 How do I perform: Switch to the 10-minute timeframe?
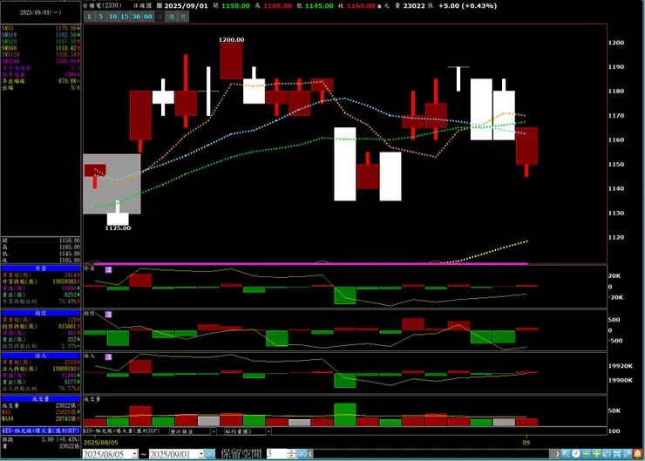coord(112,17)
